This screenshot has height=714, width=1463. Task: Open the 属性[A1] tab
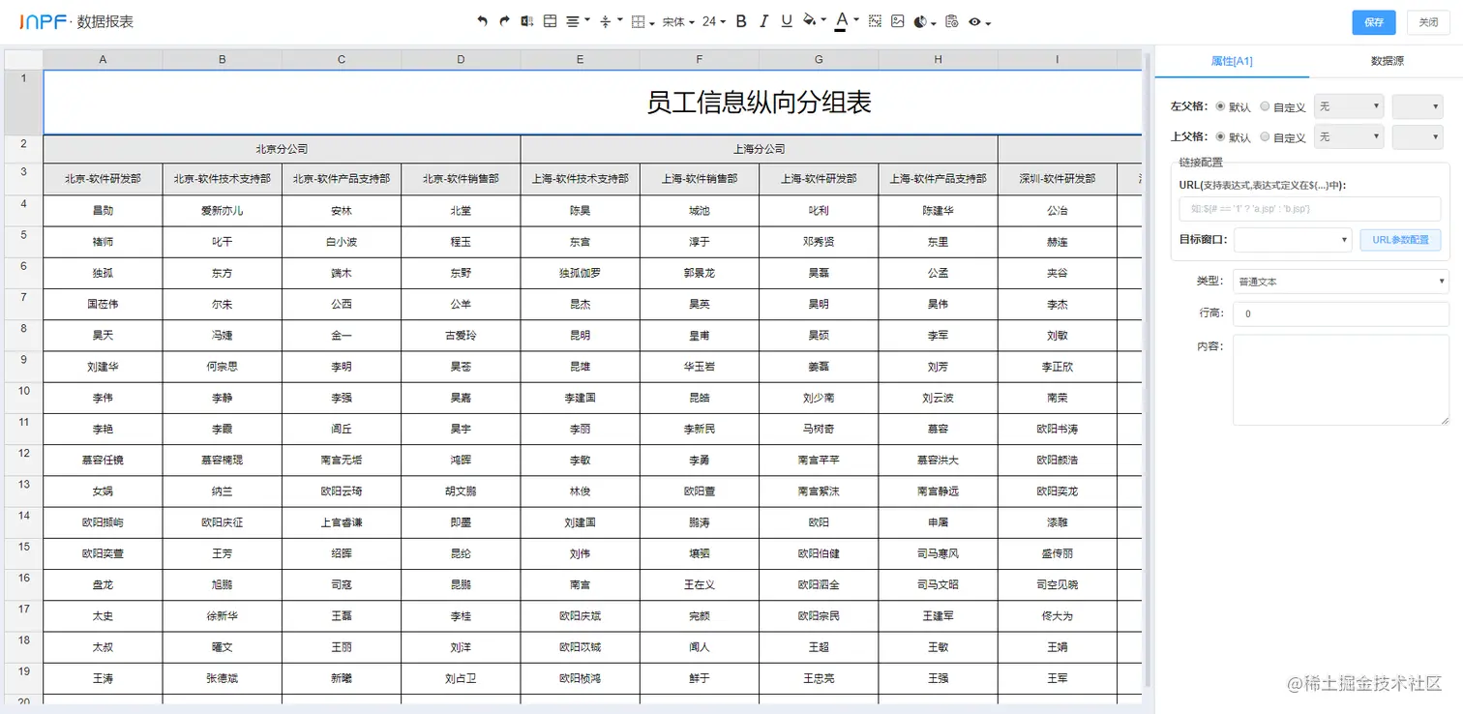click(1231, 60)
